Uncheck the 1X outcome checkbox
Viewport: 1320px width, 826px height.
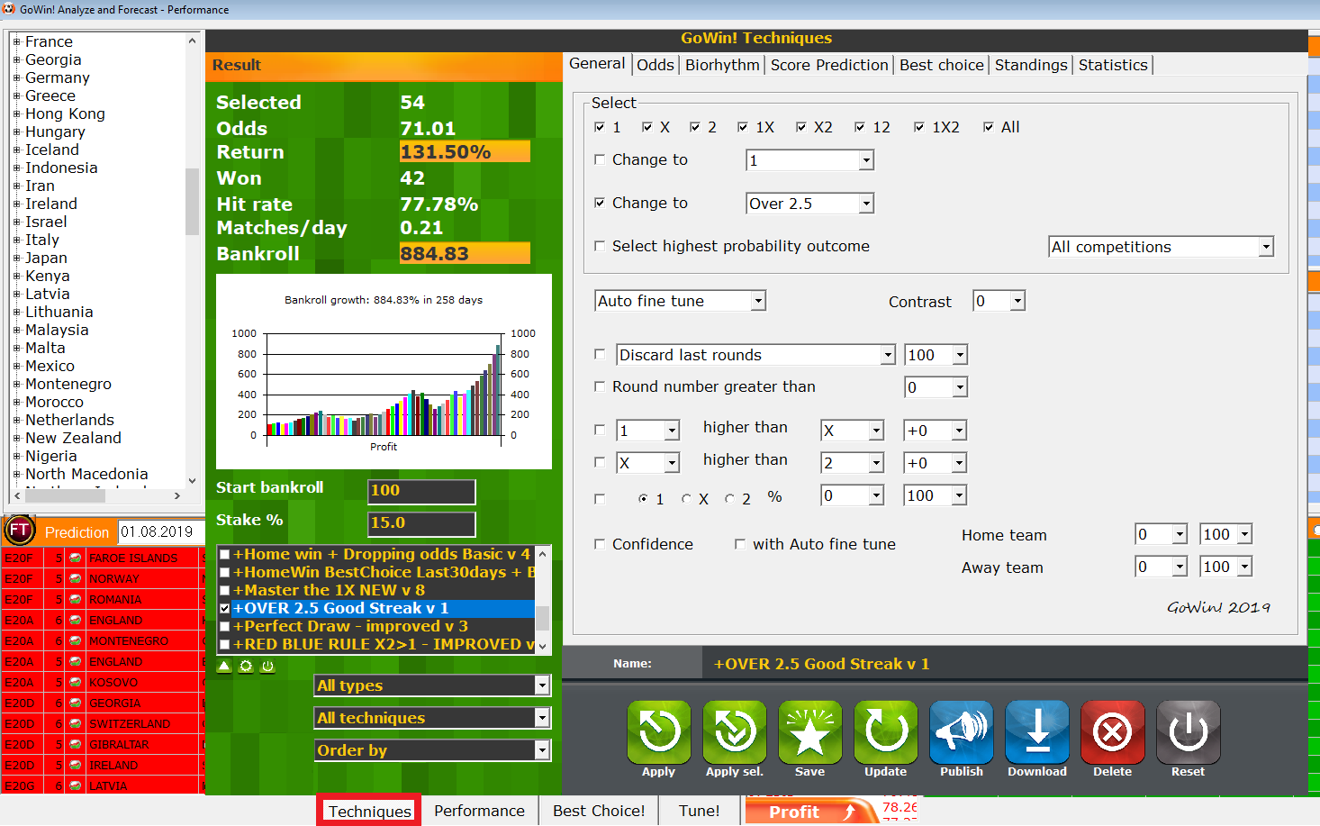742,127
